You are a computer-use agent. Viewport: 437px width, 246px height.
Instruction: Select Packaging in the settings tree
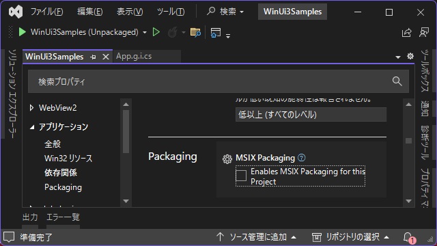tap(63, 187)
